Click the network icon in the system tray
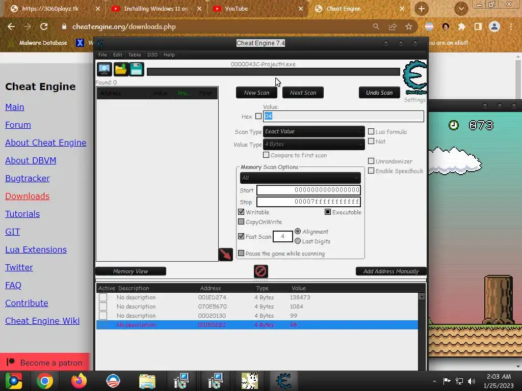 click(x=459, y=381)
